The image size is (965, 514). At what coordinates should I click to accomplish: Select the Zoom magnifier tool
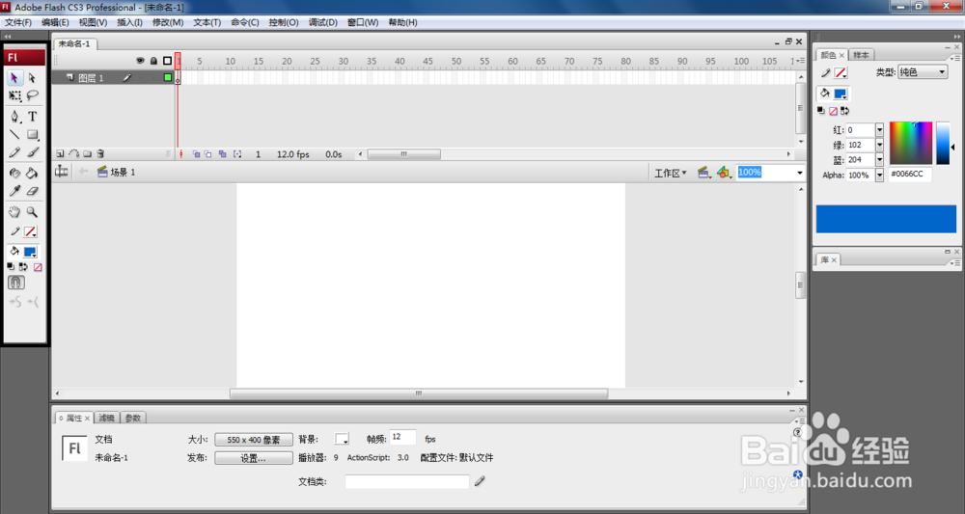tap(32, 212)
